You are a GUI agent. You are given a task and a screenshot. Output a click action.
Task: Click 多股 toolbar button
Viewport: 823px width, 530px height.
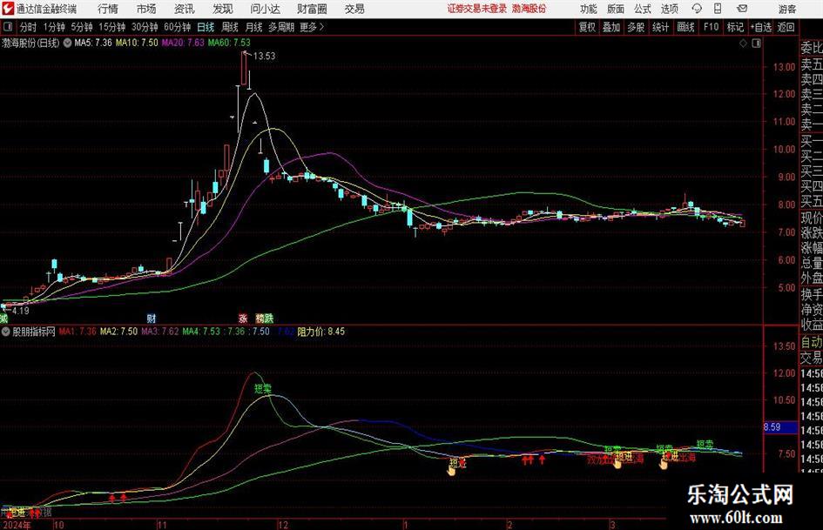pos(636,27)
